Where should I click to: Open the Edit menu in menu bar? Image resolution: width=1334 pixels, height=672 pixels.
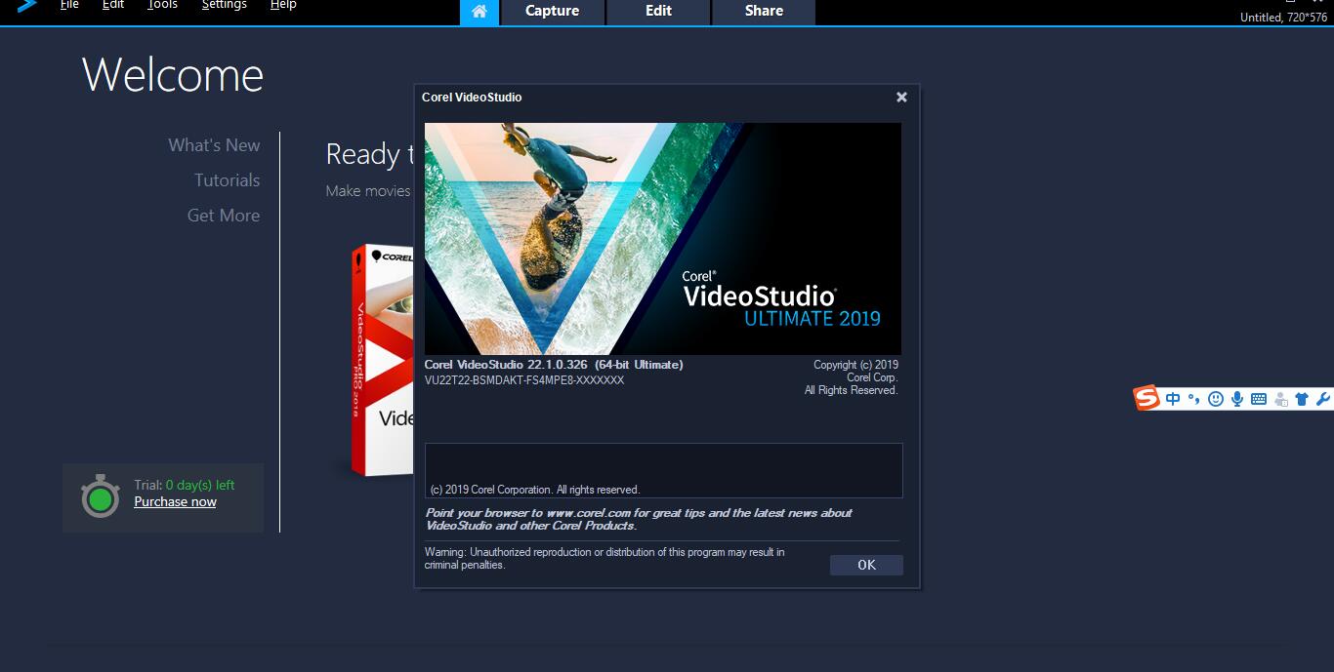113,5
